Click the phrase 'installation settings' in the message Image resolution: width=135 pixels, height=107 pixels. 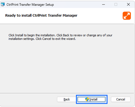21,39
